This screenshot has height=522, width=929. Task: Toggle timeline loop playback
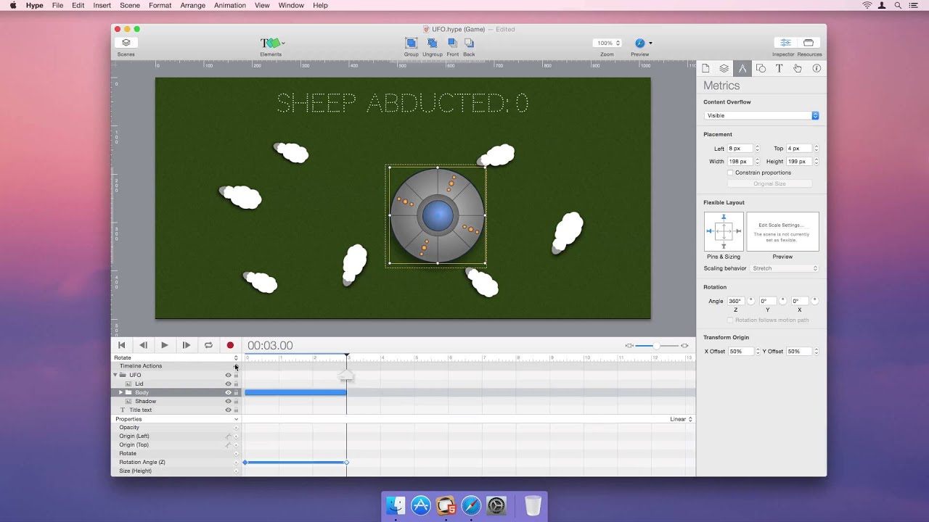[x=208, y=345]
